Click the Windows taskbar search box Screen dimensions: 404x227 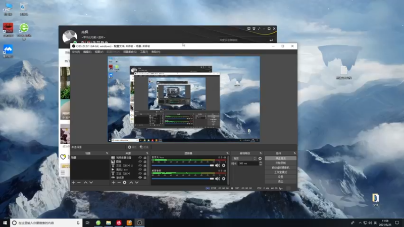(x=43, y=222)
